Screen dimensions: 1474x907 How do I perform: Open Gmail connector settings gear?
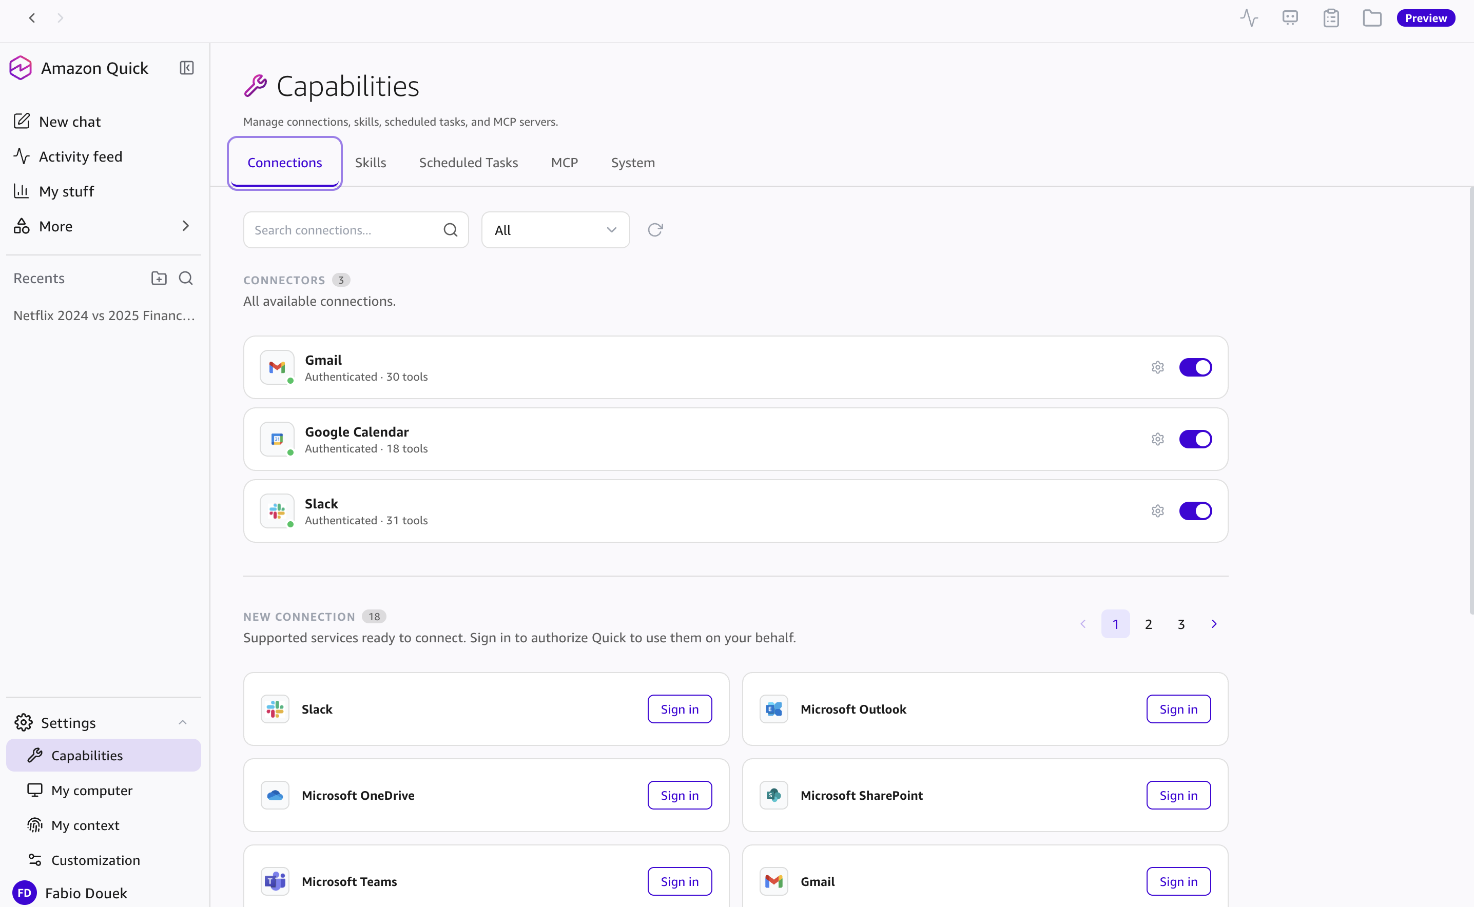click(1158, 367)
